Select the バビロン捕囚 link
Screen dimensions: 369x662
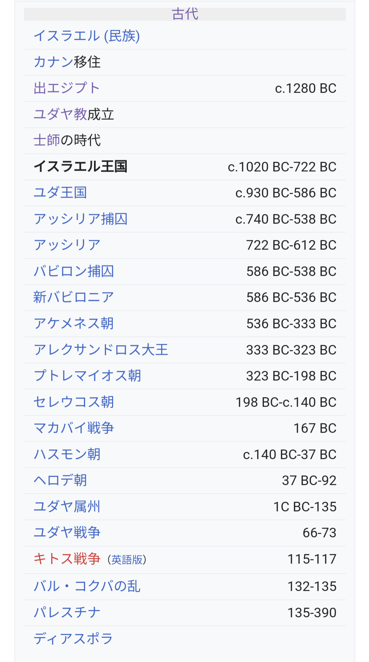tap(73, 271)
